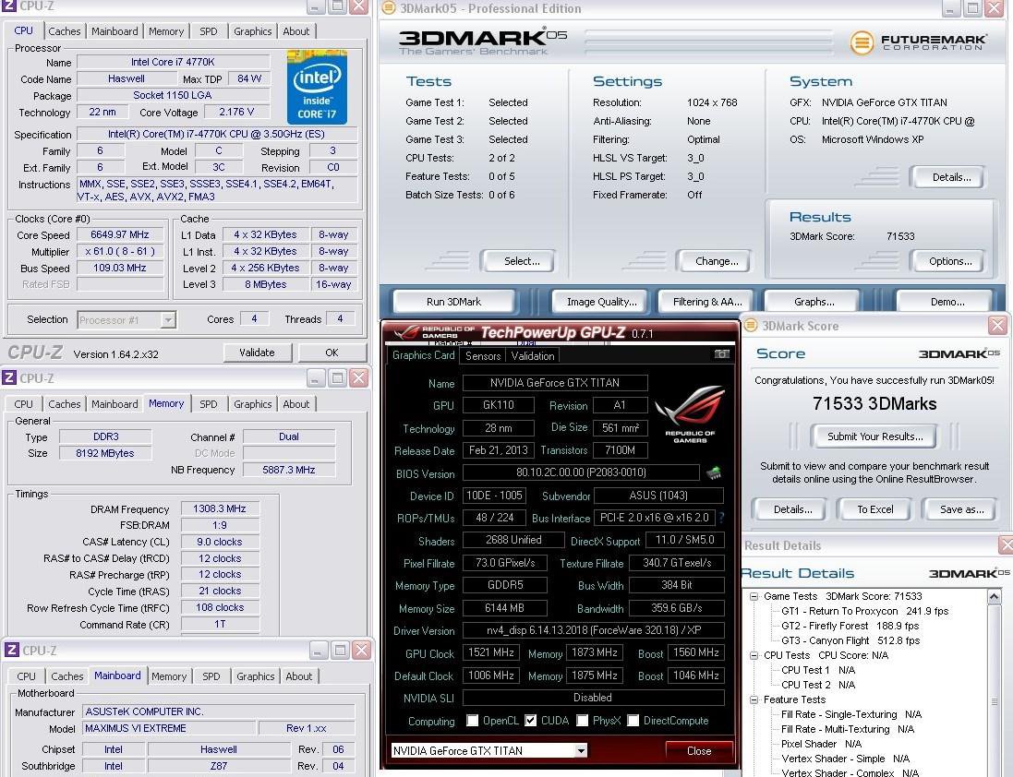
Task: Export results with To Excel button
Action: [x=874, y=509]
